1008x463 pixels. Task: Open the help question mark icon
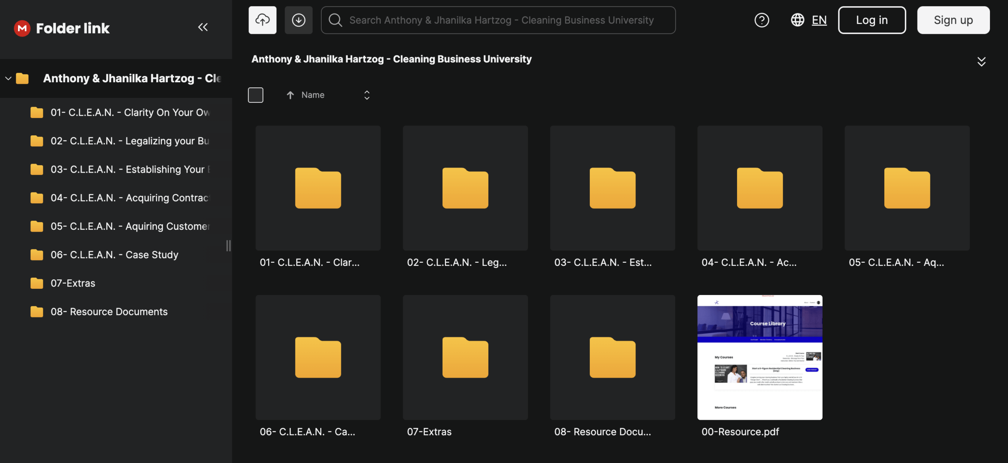click(762, 20)
